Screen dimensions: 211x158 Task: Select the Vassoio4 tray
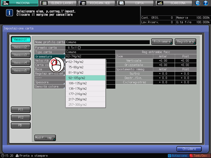coord(21,63)
